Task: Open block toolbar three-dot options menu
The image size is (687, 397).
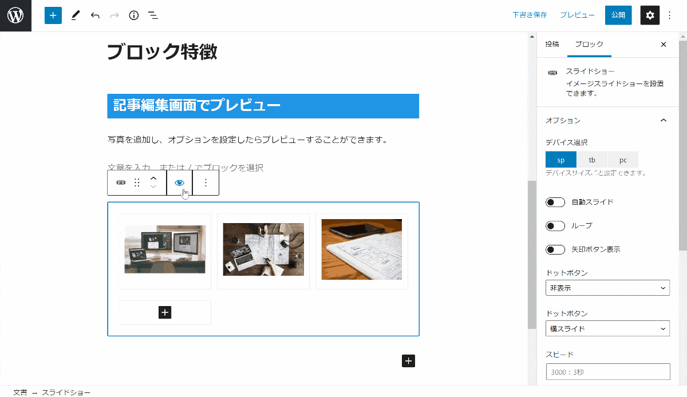Action: [206, 183]
